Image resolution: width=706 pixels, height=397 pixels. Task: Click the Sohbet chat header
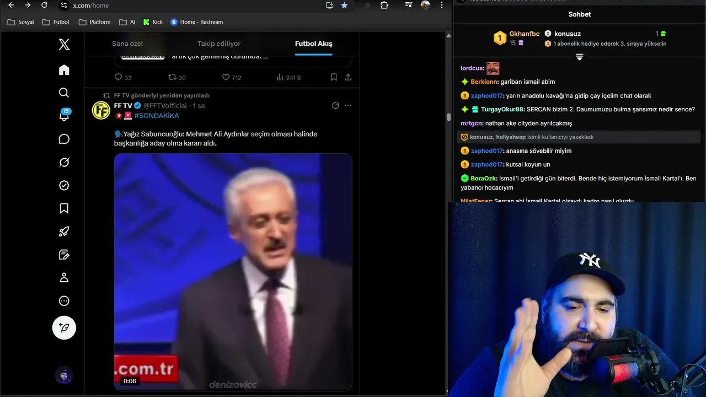pyautogui.click(x=579, y=14)
